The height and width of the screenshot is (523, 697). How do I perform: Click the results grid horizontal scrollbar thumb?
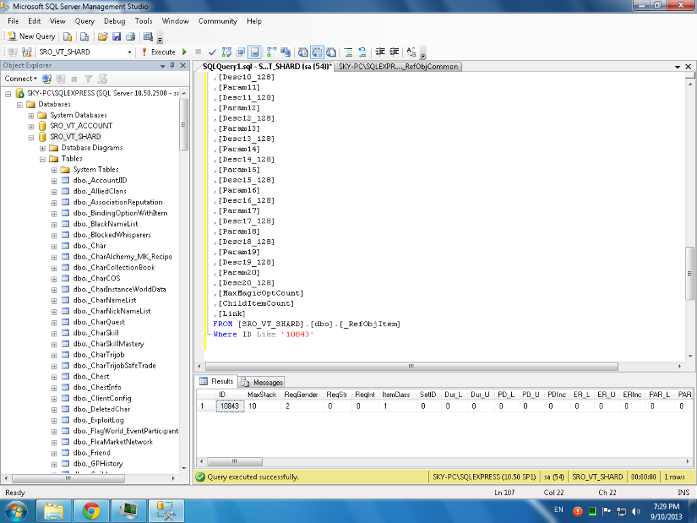pos(235,461)
